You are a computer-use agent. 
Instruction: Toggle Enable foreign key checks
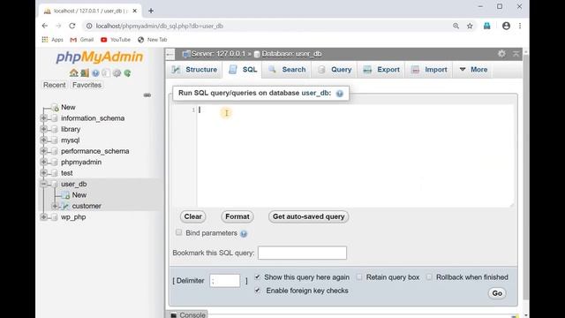pos(257,291)
